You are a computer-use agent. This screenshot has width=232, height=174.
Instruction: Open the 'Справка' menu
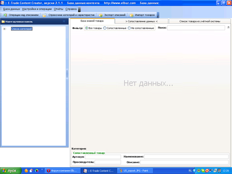pos(71,9)
